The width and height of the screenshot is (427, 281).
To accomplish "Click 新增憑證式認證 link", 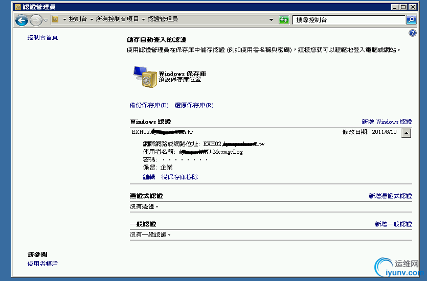I will 390,196.
